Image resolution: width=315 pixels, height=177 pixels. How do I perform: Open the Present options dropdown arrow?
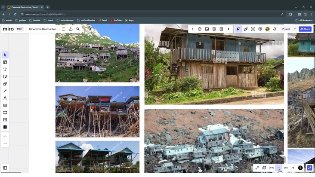(295, 29)
